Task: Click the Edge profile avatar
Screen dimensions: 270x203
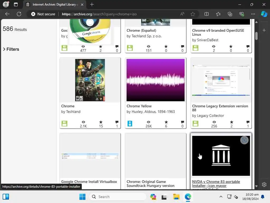Action: 6,4
